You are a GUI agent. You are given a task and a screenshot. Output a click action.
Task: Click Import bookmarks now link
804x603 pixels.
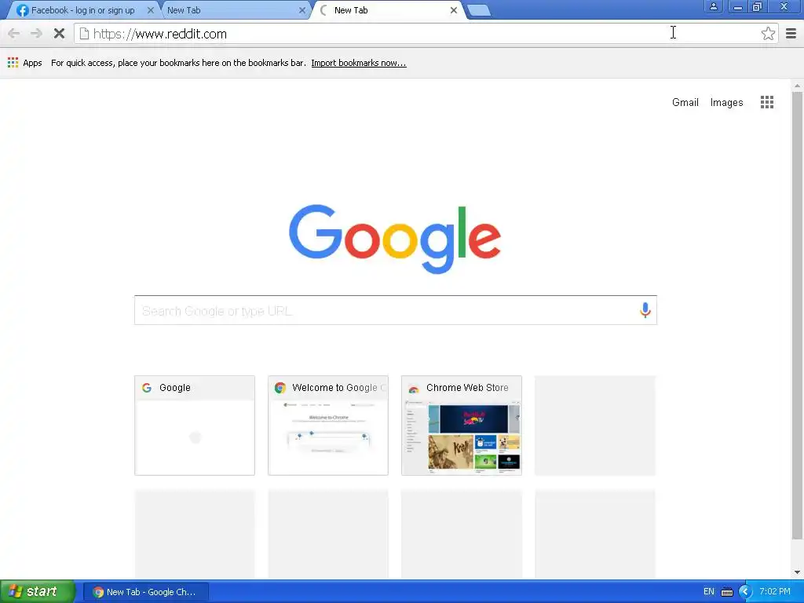click(358, 63)
